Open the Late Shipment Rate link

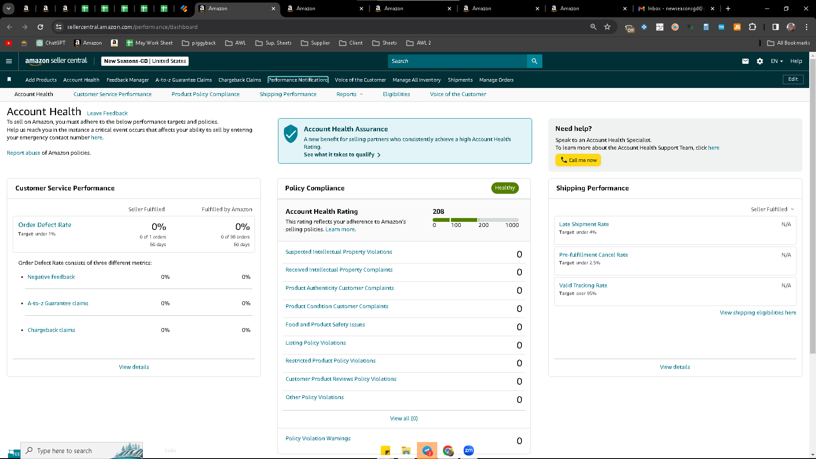tap(584, 224)
